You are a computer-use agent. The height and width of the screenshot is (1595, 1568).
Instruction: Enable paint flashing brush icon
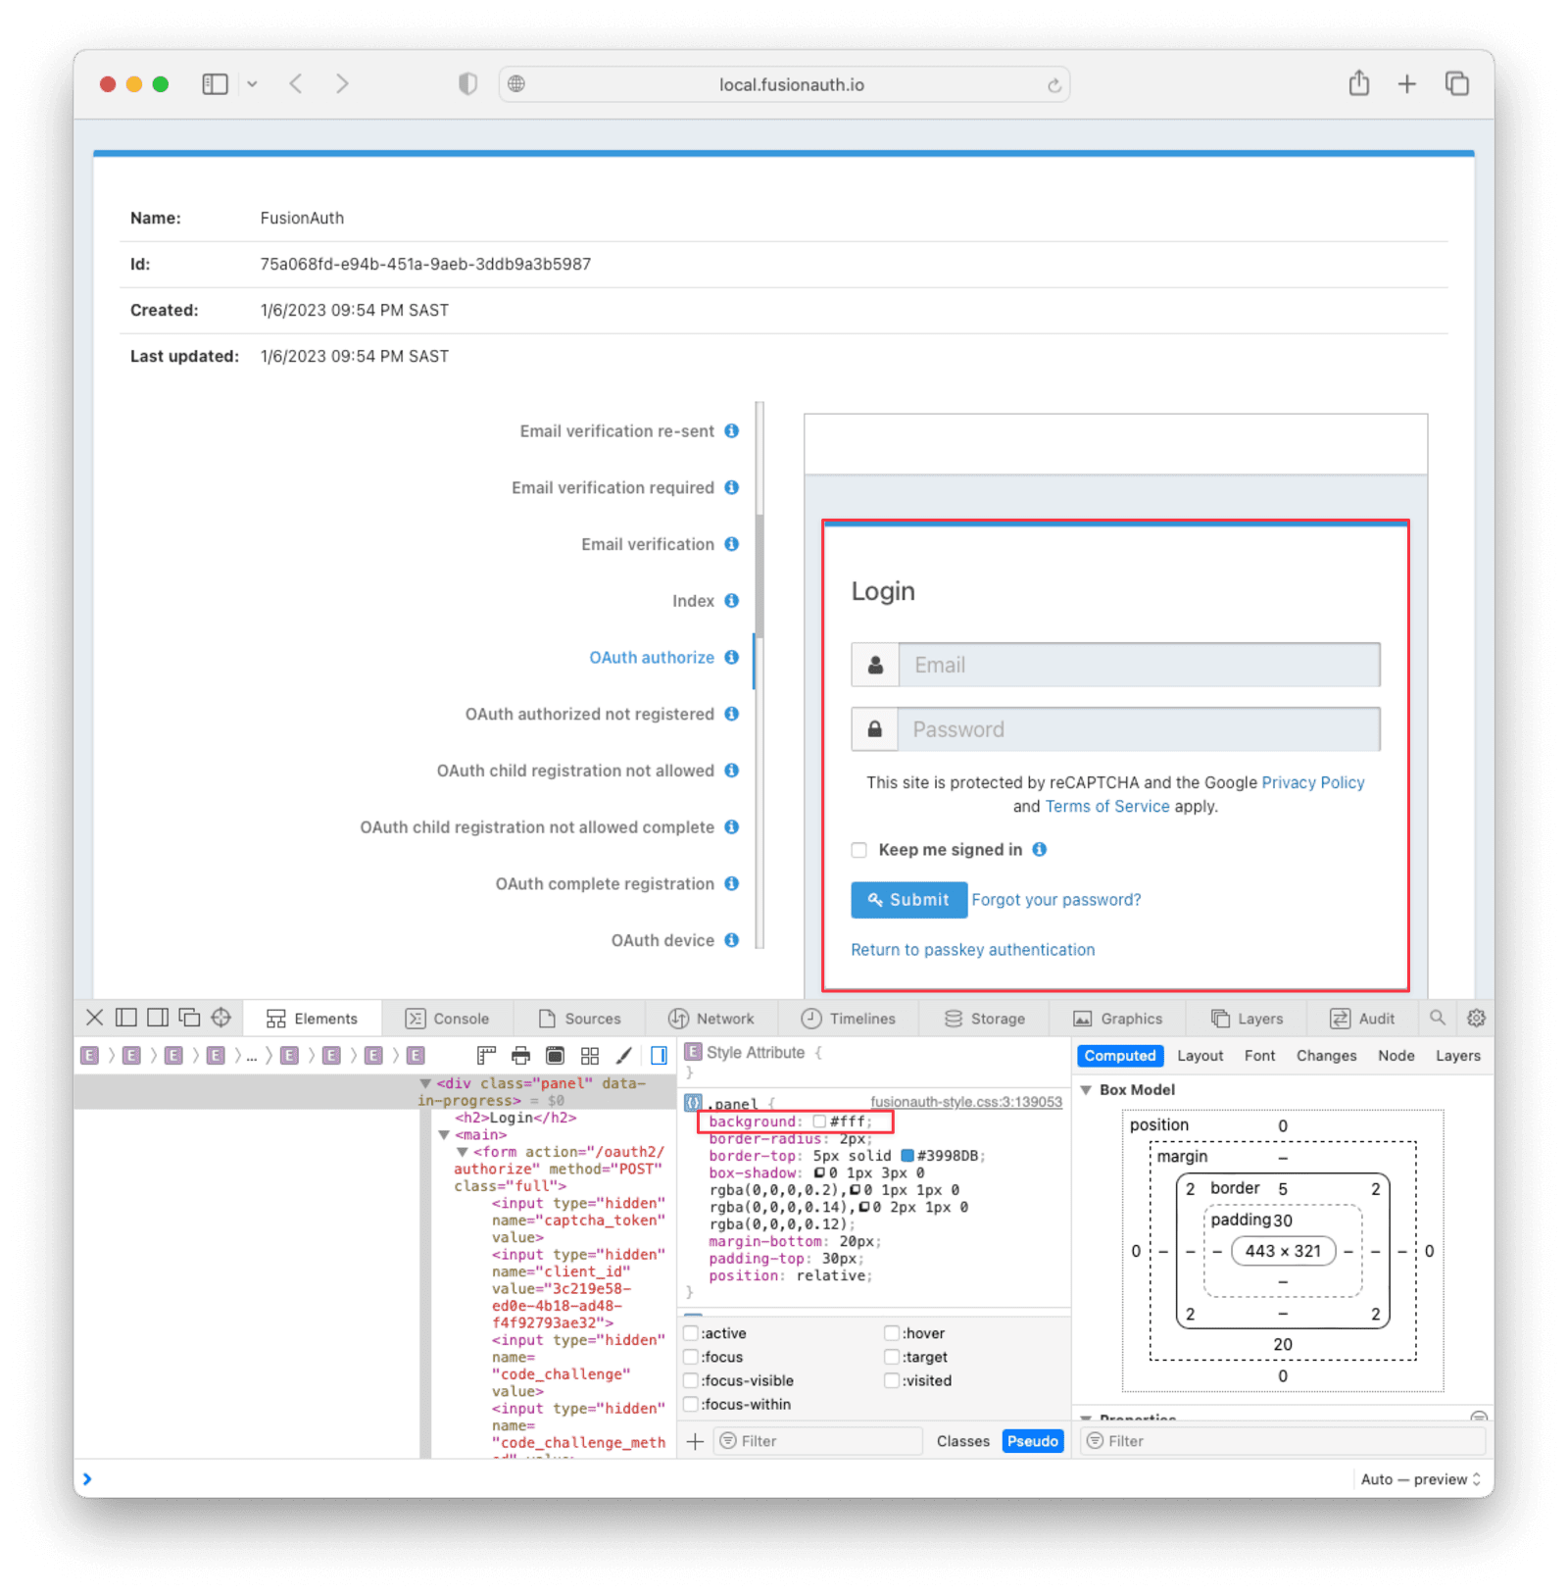(x=623, y=1056)
